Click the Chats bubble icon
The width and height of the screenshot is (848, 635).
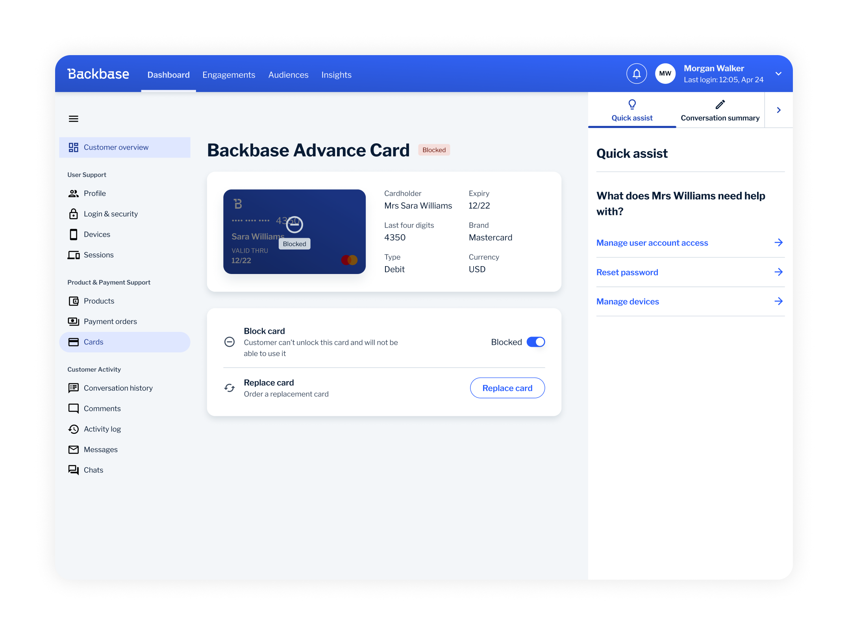click(x=74, y=470)
